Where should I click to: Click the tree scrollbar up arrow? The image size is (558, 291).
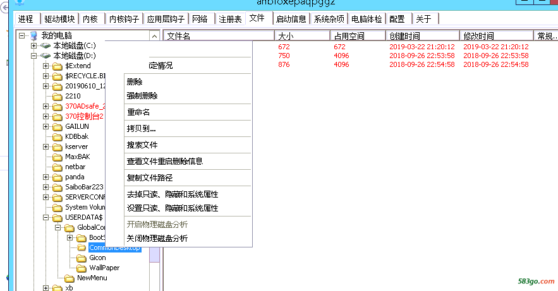154,36
